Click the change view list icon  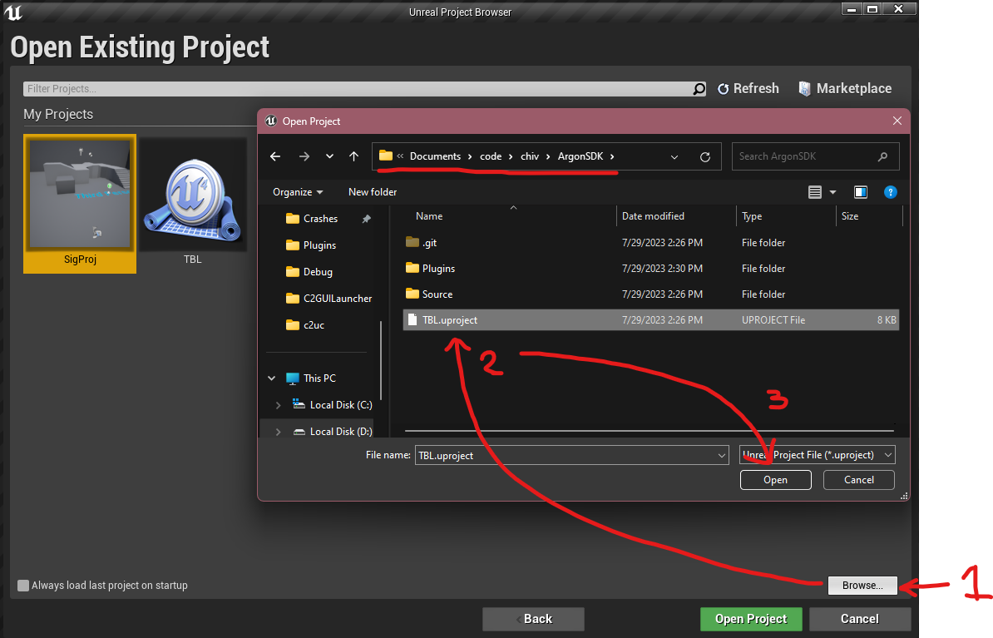tap(815, 192)
